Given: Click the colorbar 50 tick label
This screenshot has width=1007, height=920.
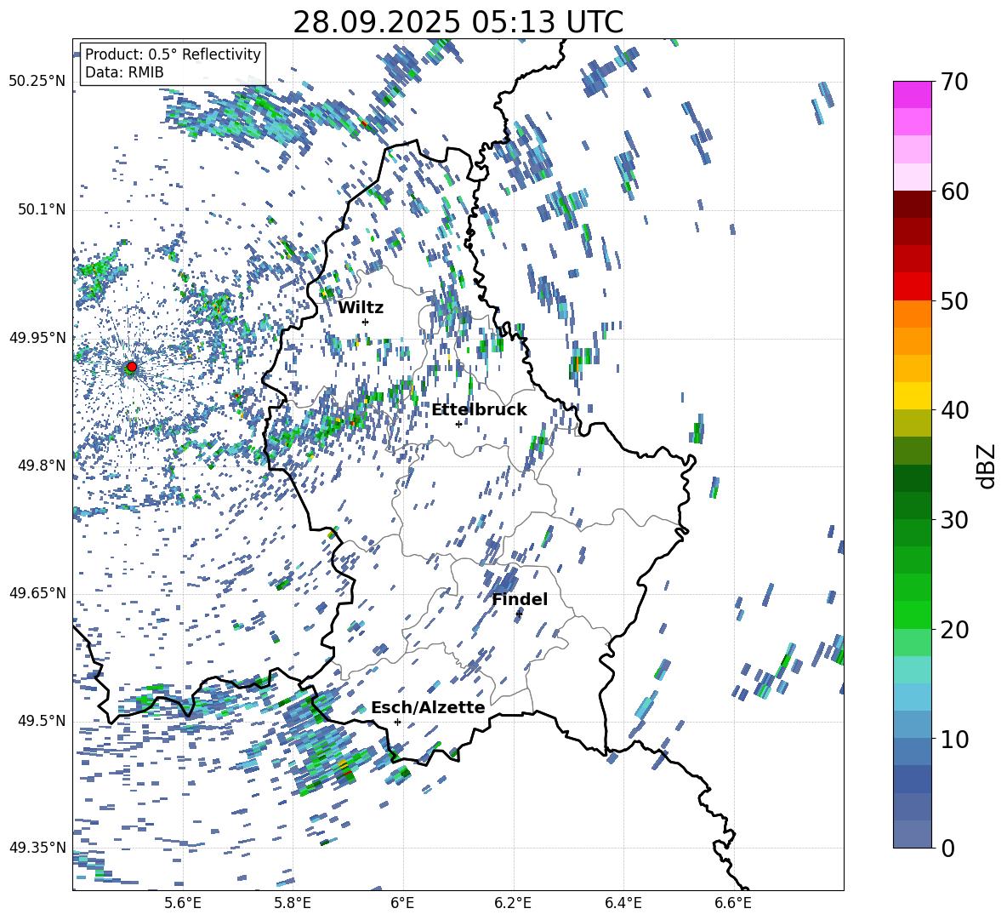Looking at the screenshot, I should 954,300.
